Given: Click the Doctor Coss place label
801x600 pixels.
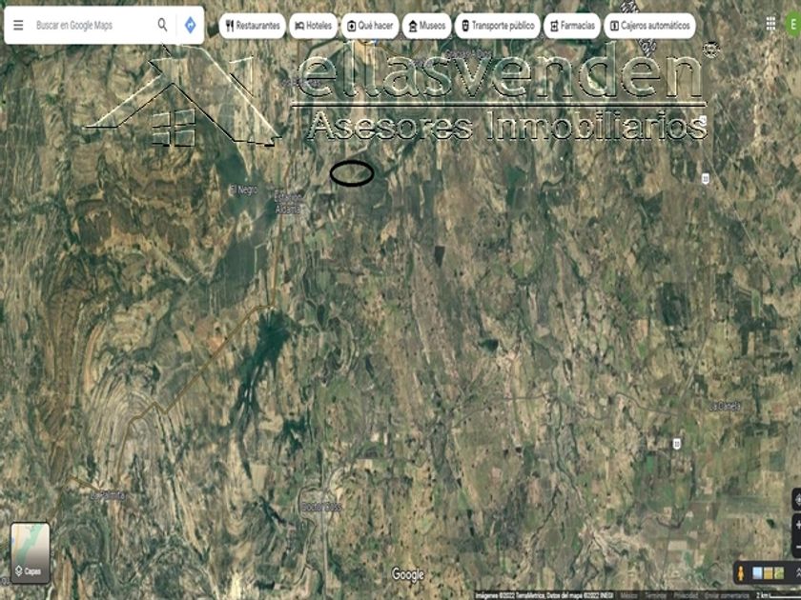Looking at the screenshot, I should tap(320, 507).
